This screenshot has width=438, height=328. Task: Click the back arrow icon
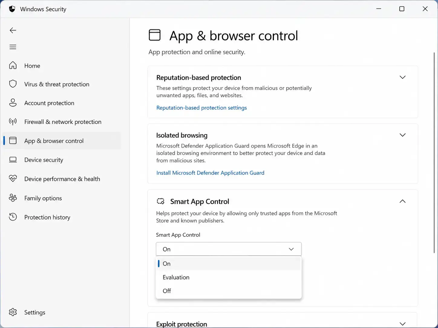tap(13, 30)
